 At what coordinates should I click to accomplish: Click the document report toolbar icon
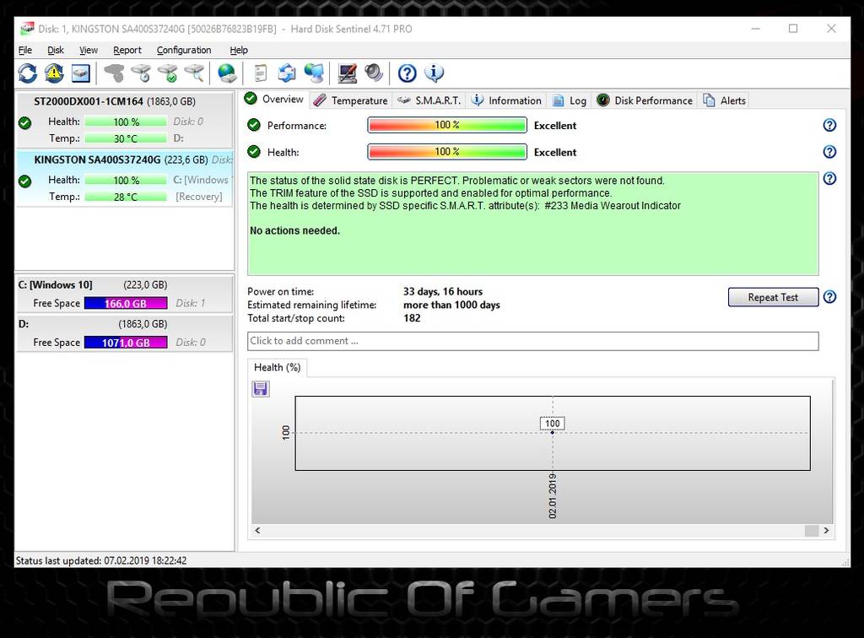coord(261,73)
